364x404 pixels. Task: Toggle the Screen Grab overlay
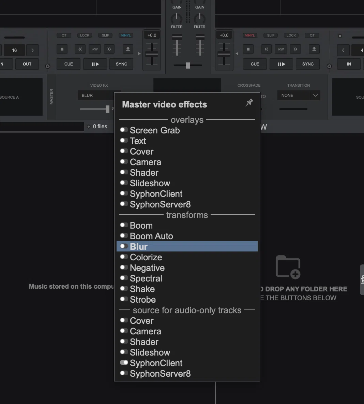[x=124, y=130]
